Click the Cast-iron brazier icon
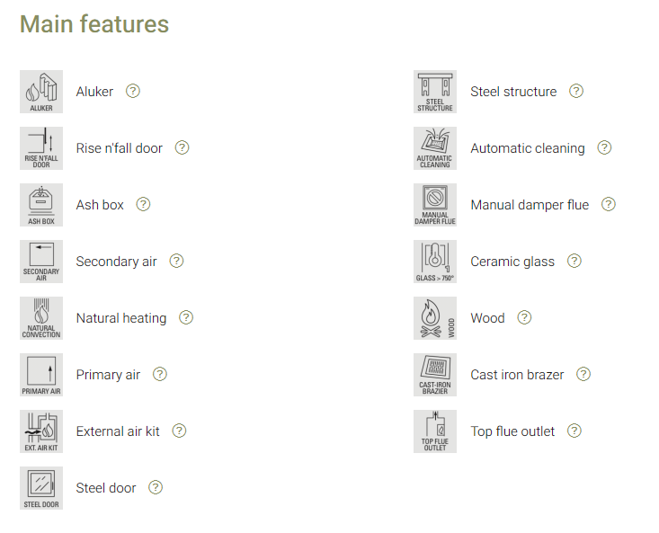The image size is (659, 533). tap(435, 375)
